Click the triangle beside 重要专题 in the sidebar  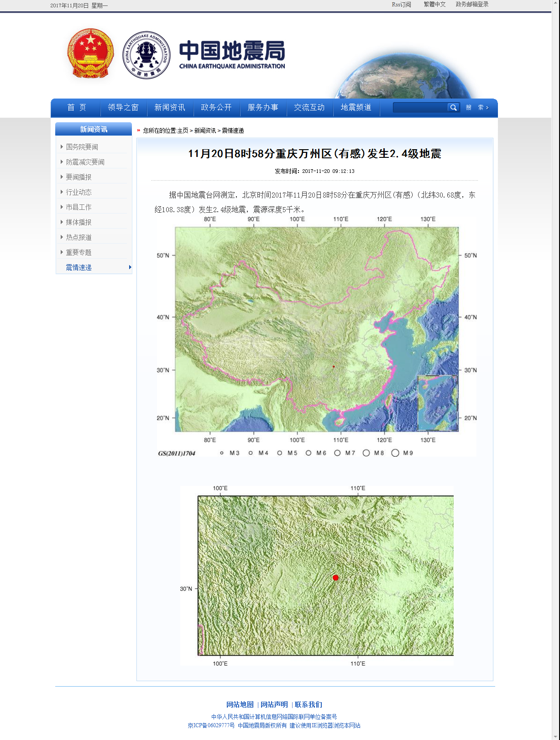pos(62,252)
